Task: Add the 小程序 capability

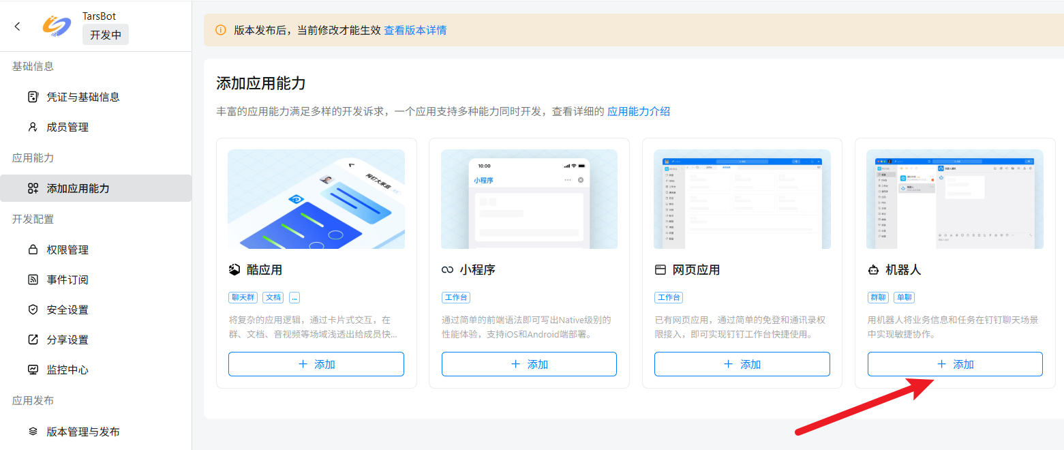Action: coord(529,364)
